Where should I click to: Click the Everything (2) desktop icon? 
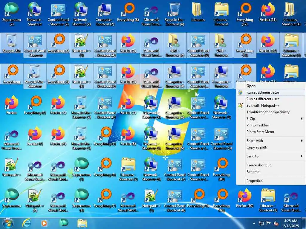coord(35,106)
